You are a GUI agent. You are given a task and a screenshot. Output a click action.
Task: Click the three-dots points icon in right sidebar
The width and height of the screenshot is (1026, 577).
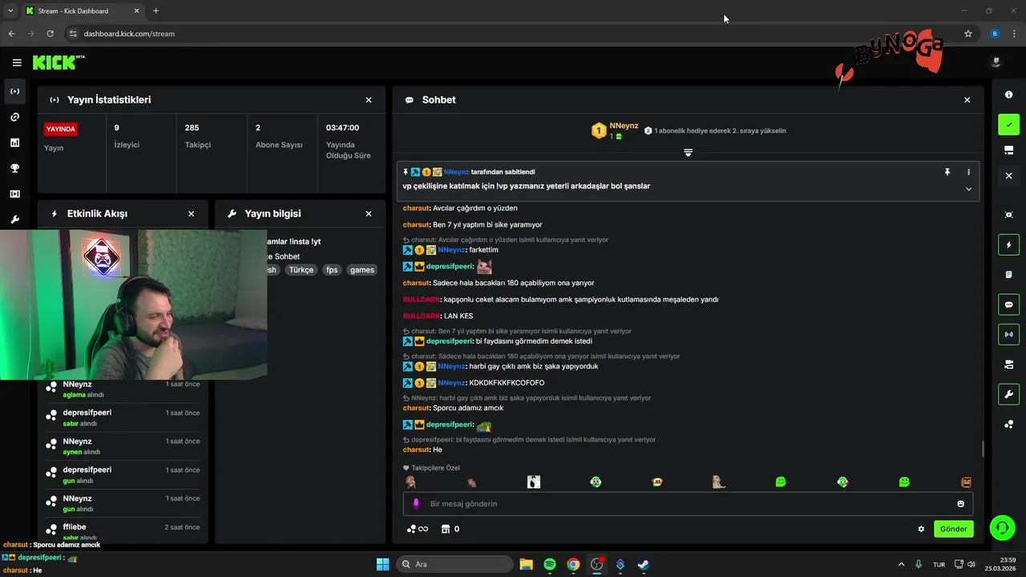(x=1008, y=425)
